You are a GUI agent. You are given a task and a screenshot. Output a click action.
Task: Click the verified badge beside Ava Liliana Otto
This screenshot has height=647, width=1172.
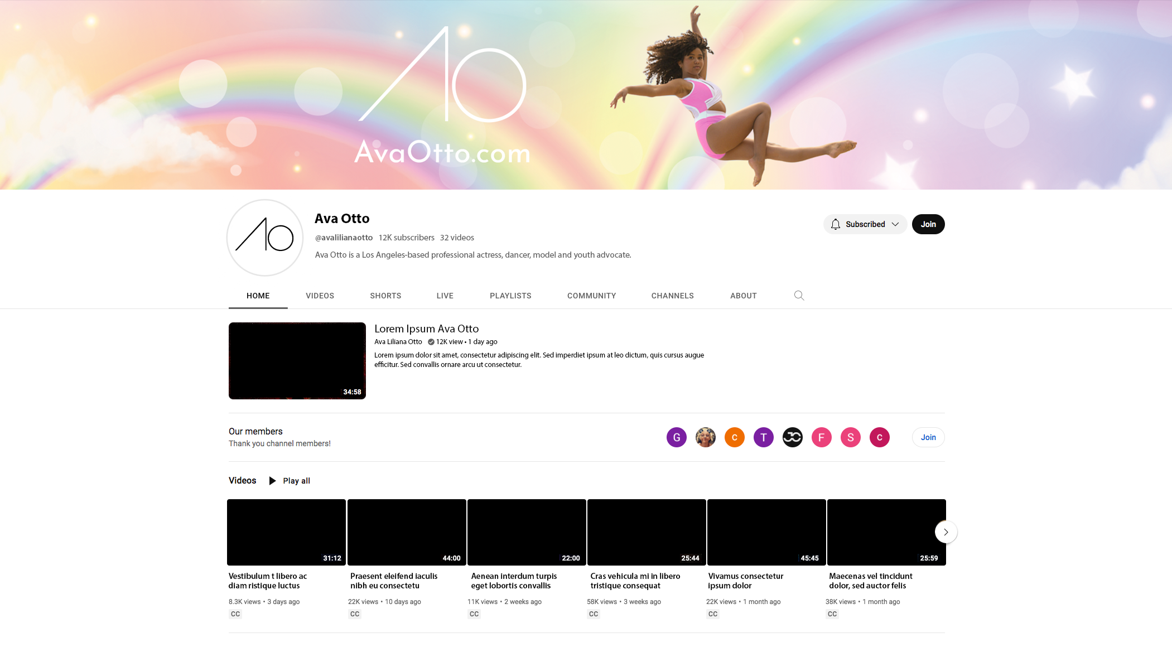(431, 342)
